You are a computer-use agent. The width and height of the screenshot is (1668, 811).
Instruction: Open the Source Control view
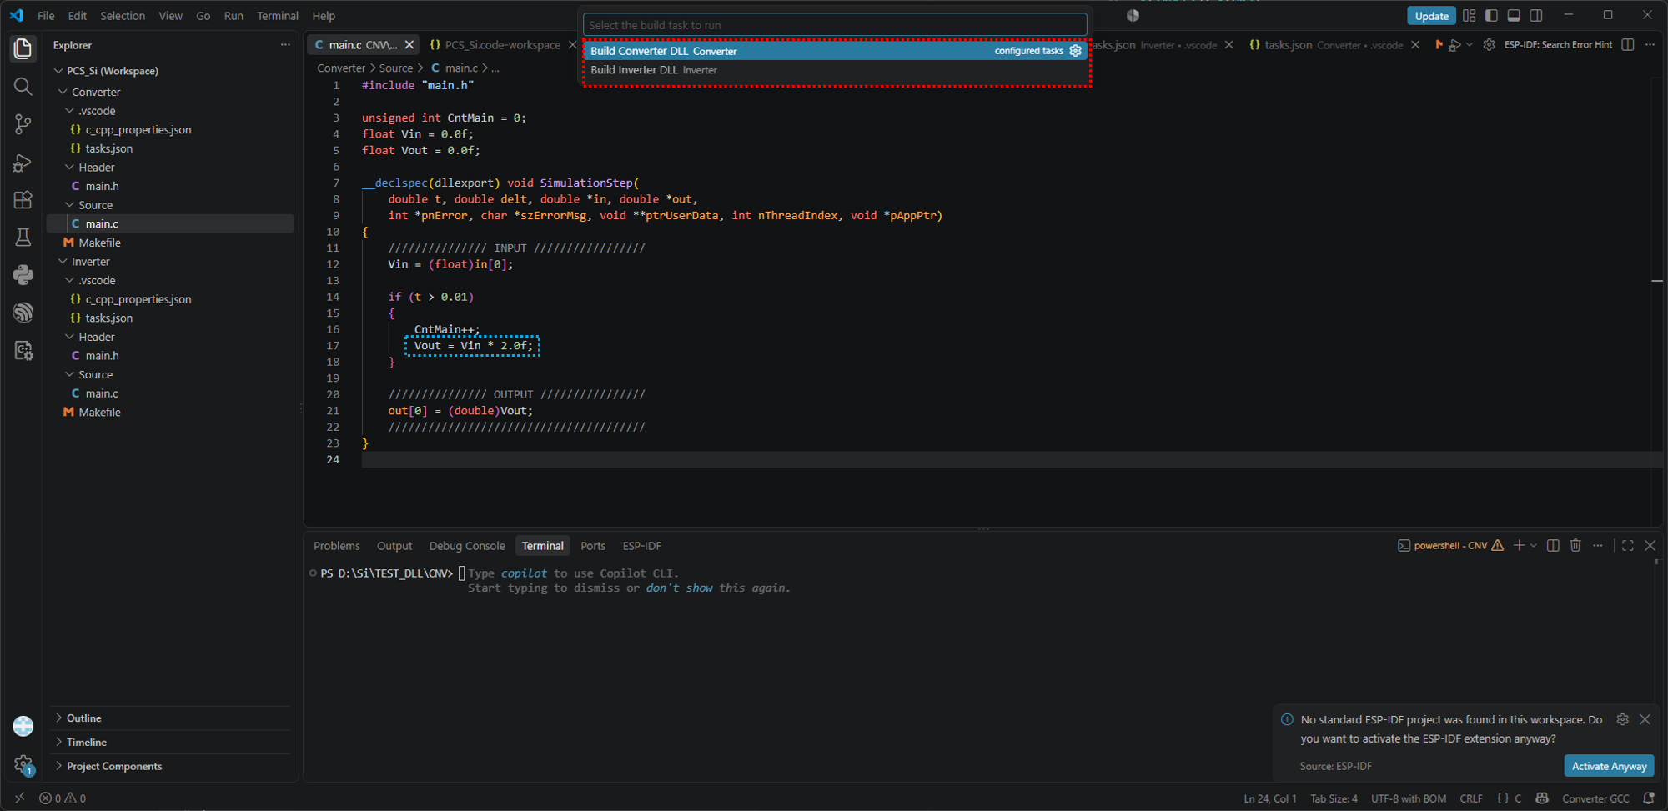coord(23,124)
